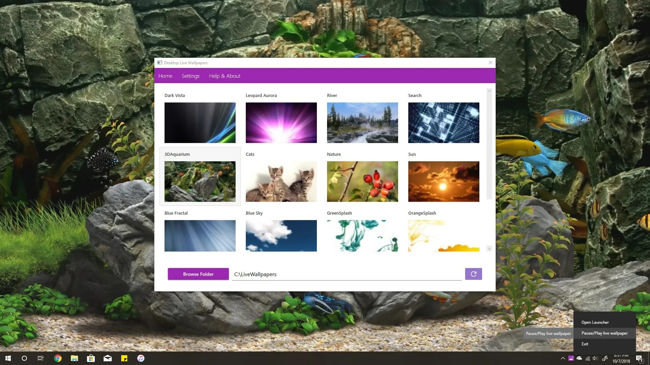Scroll down the wallpaper list
Screen dimensions: 650x365
click(489, 248)
